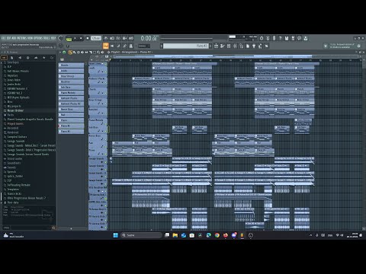Click the tempo display field
The height and width of the screenshot is (274, 366).
click(x=96, y=38)
